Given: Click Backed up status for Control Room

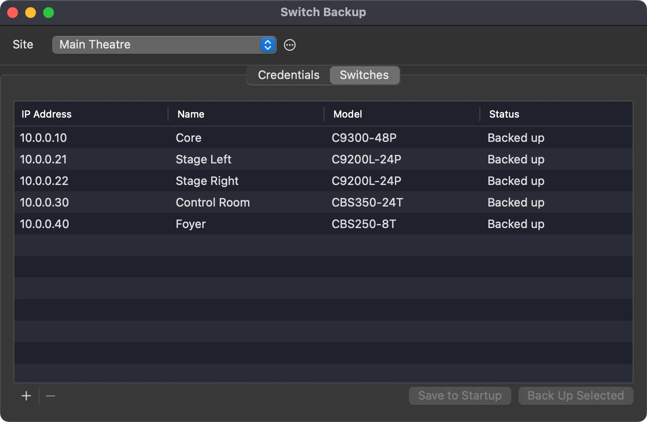Looking at the screenshot, I should pos(516,202).
